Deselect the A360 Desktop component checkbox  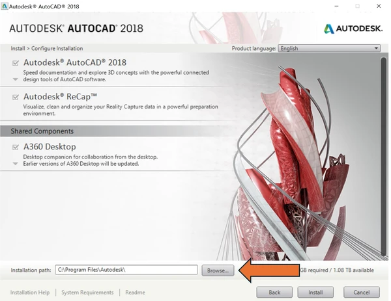(15, 148)
